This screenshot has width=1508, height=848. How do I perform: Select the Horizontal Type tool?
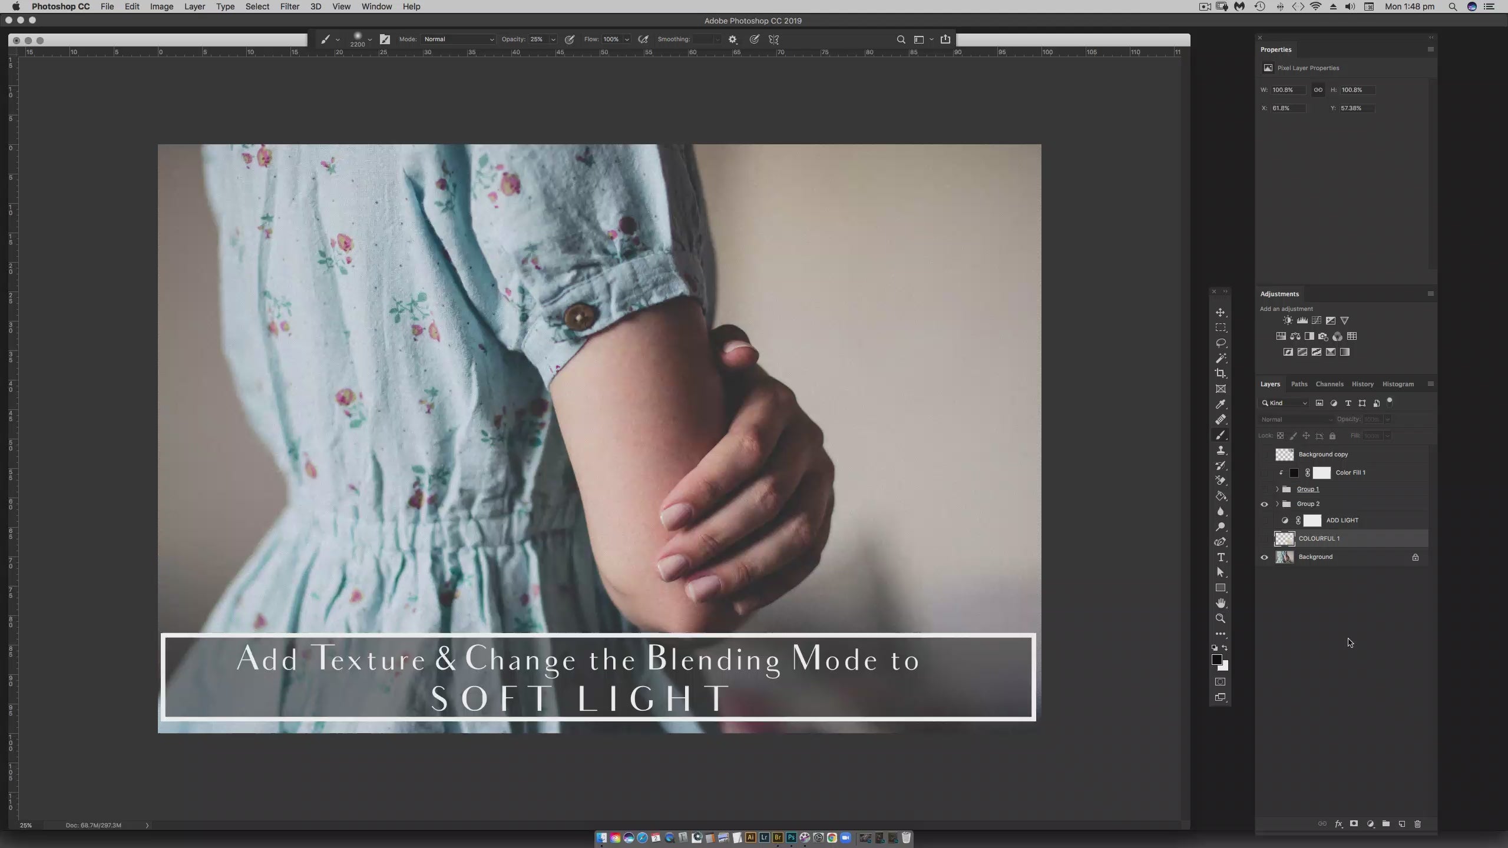coord(1221,557)
